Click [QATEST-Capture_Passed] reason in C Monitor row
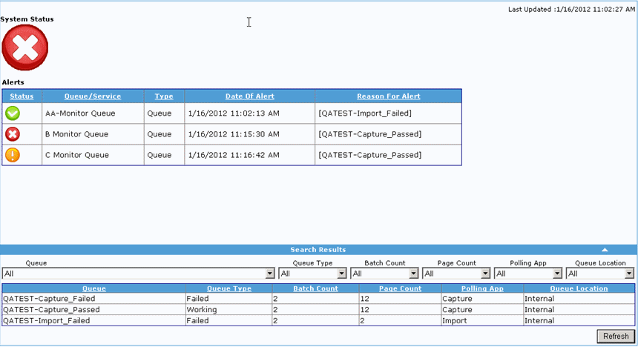638x347 pixels. (x=370, y=155)
